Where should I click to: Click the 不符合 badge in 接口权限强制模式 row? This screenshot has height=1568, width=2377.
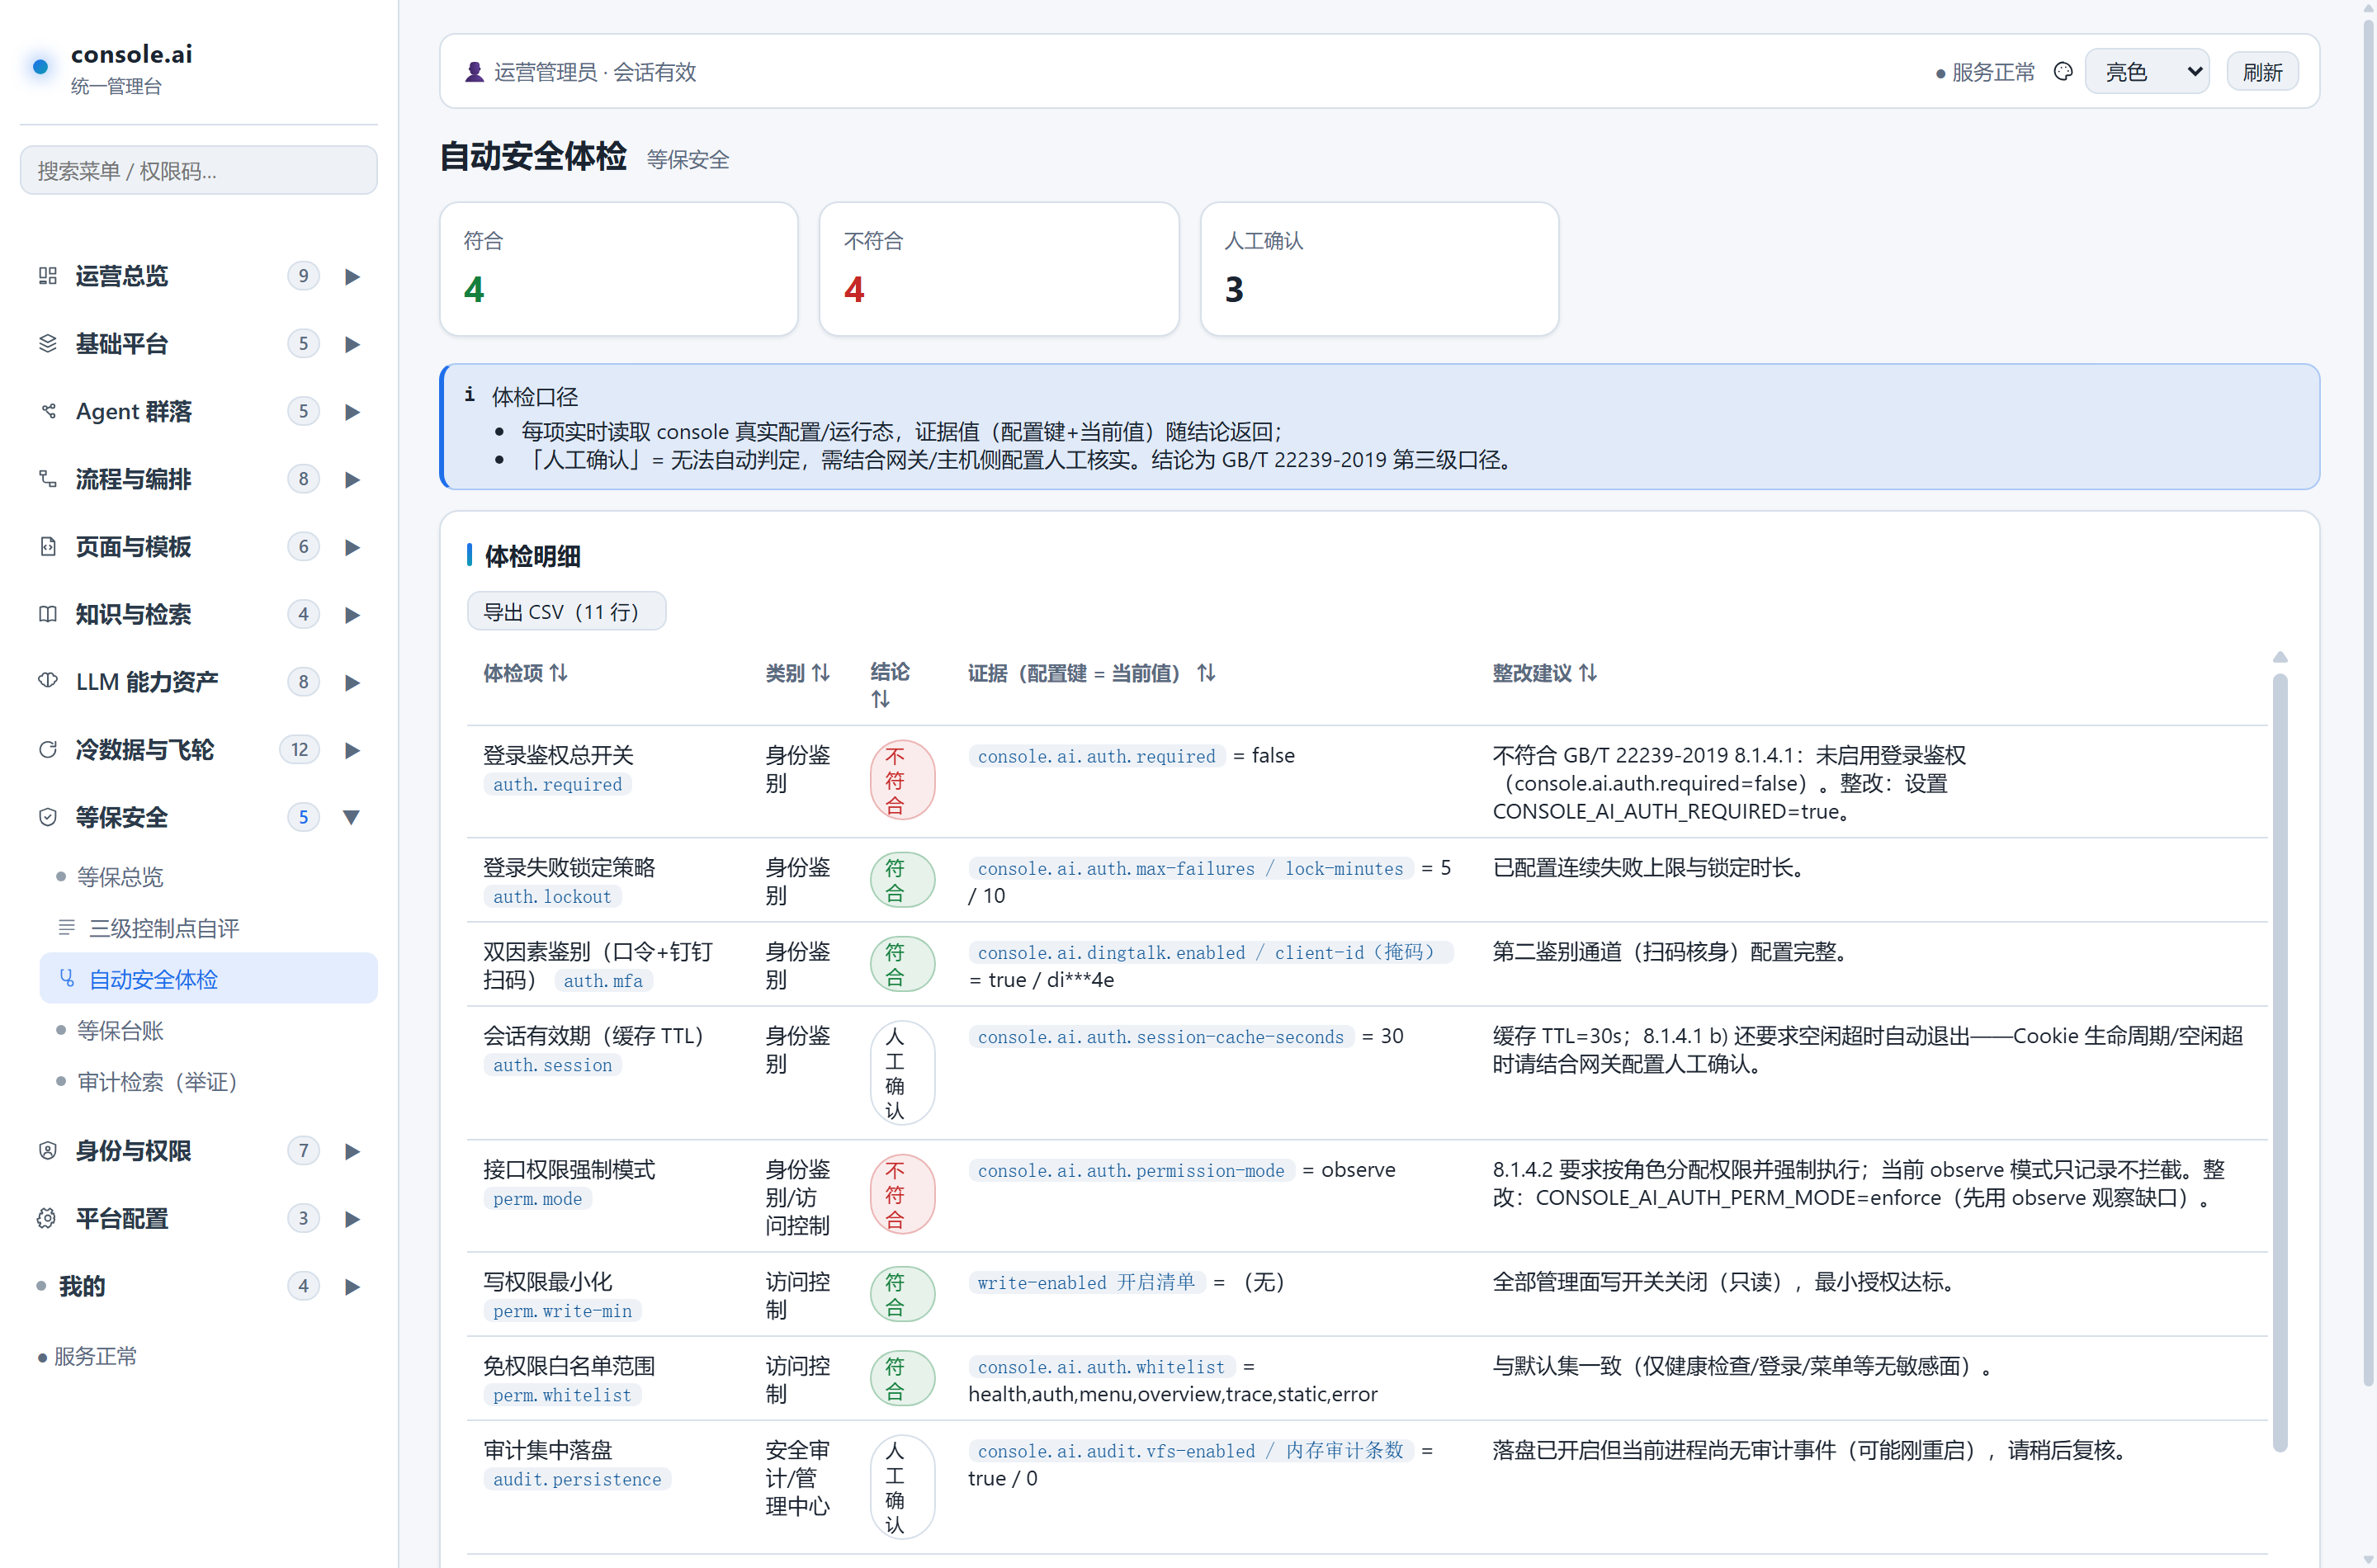pos(902,1194)
